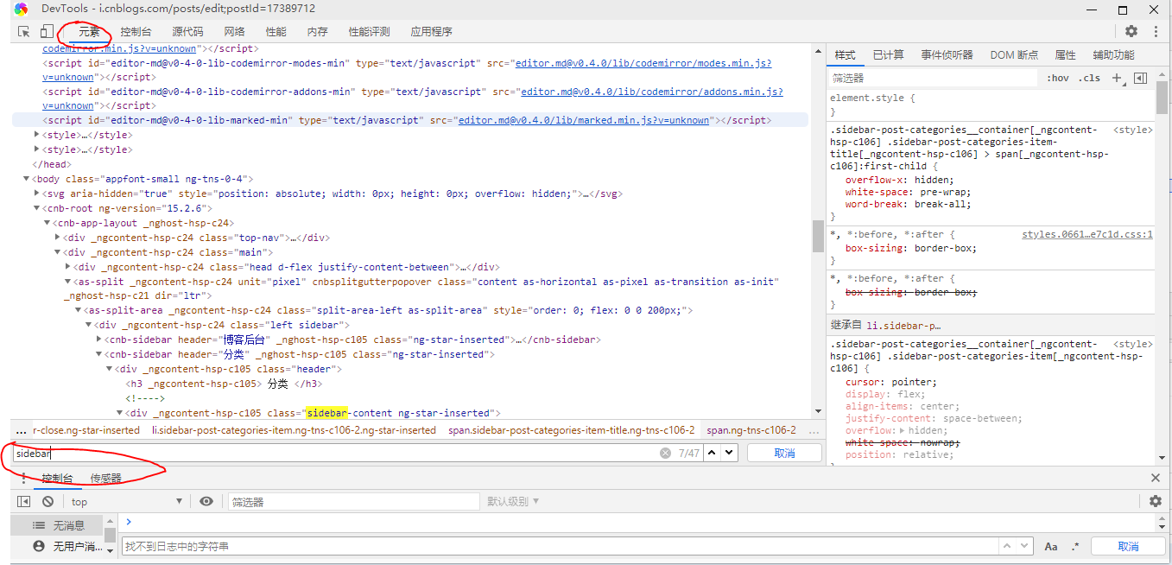Viewport: 1172px width, 565px height.
Task: Toggle the :hov element state button
Action: [1058, 78]
